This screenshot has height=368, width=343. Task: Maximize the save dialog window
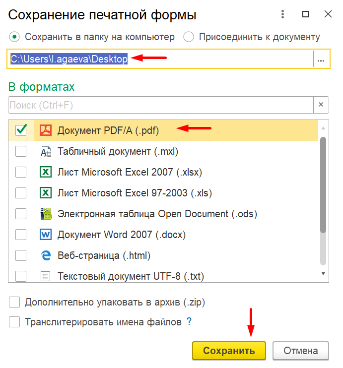pos(305,14)
